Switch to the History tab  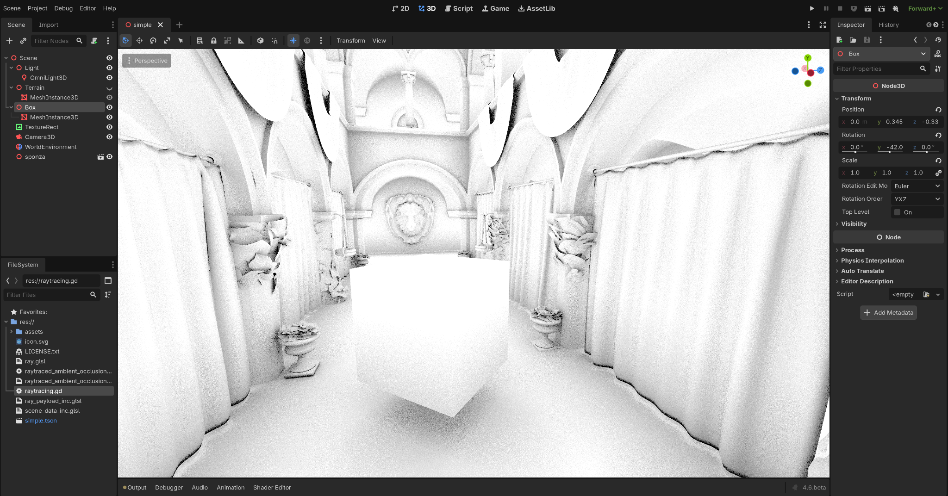click(x=889, y=25)
